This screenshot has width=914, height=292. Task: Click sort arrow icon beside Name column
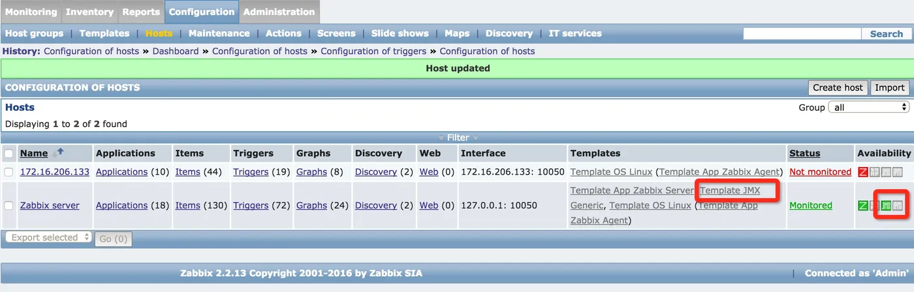(58, 152)
